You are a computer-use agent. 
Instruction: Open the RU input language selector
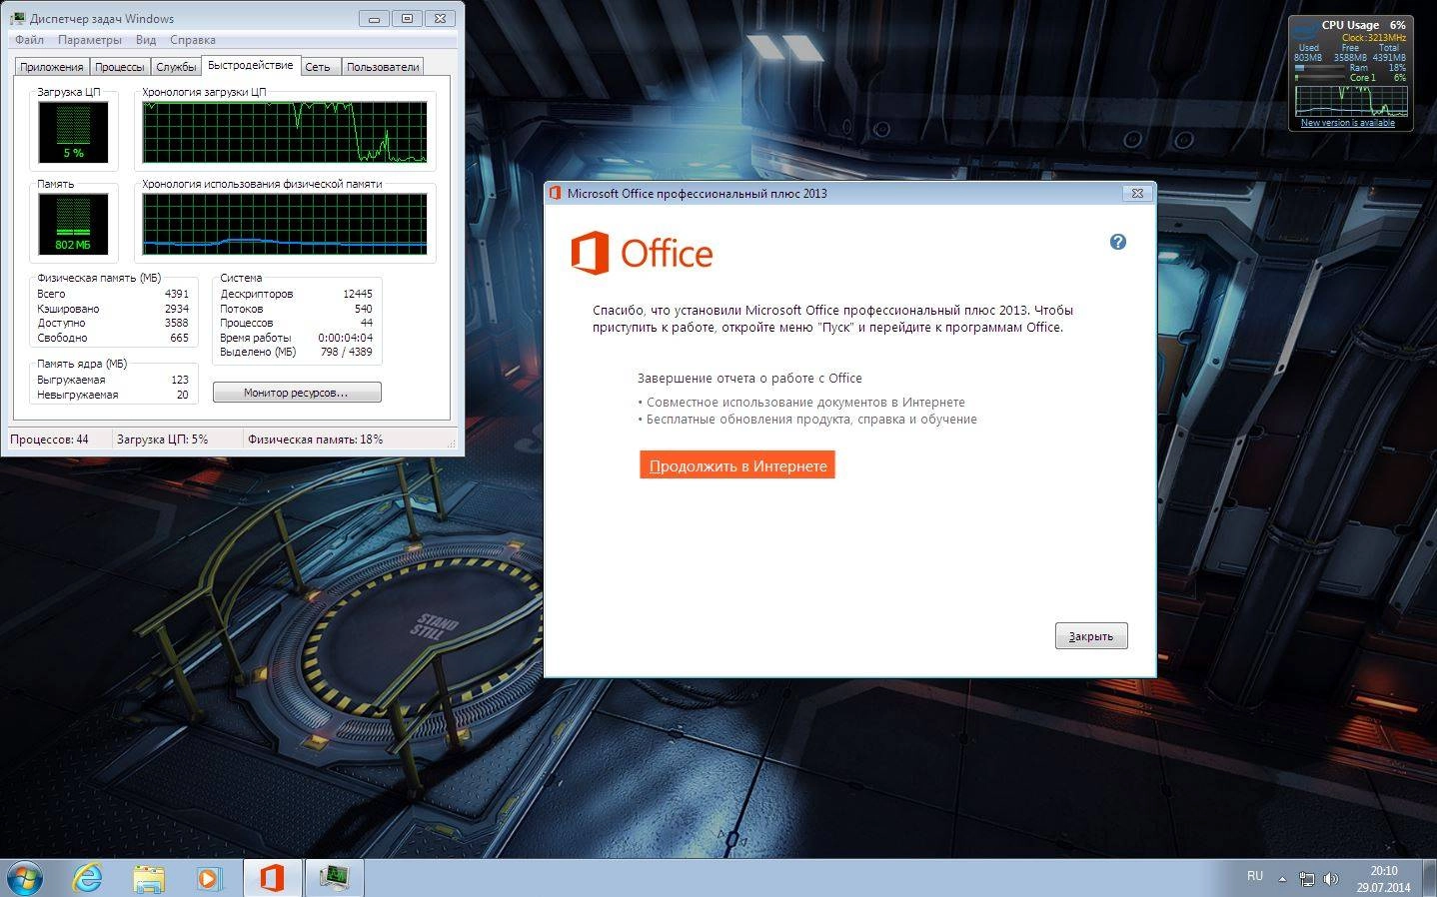[x=1255, y=876]
